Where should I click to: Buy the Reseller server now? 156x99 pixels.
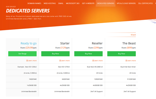click(88, 54)
